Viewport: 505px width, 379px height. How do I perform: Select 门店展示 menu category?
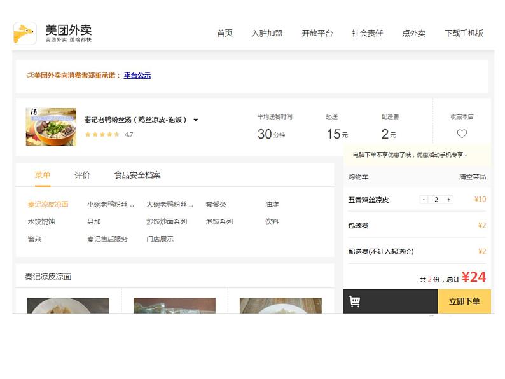[160, 239]
